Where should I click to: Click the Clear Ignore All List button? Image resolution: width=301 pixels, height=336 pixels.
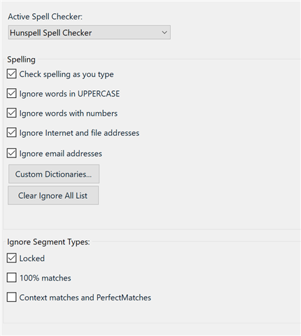point(53,195)
